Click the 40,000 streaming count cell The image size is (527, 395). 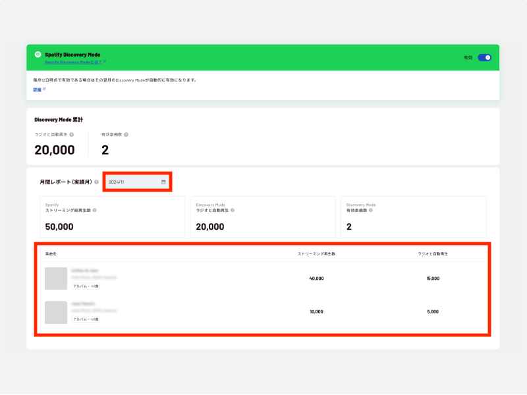pyautogui.click(x=316, y=278)
